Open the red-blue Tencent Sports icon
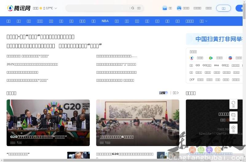 click(x=230, y=58)
